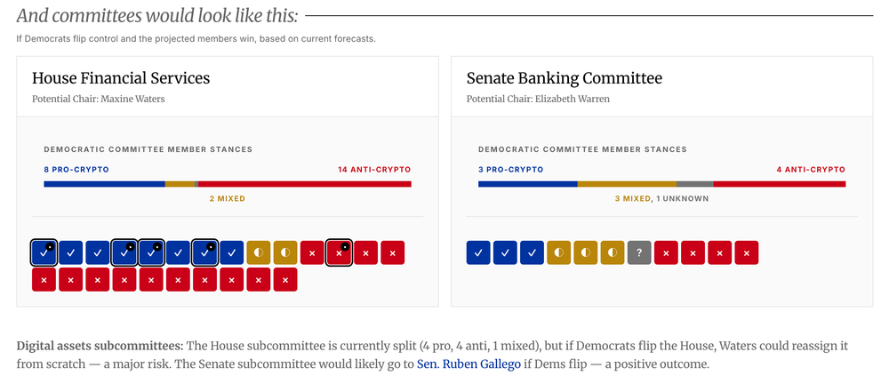889x392 pixels.
Task: Click red anti-crypto bar segment in Senate chart
Action: (x=779, y=184)
